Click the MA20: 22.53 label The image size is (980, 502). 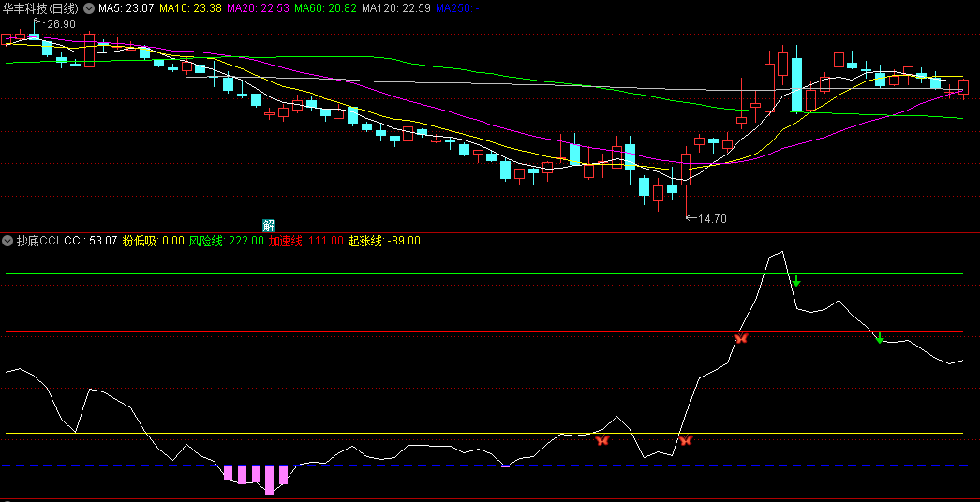point(258,8)
